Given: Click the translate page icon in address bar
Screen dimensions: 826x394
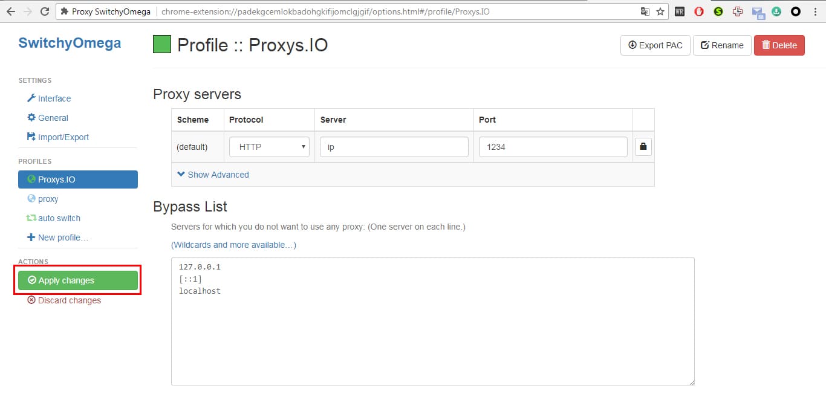Looking at the screenshot, I should 645,11.
